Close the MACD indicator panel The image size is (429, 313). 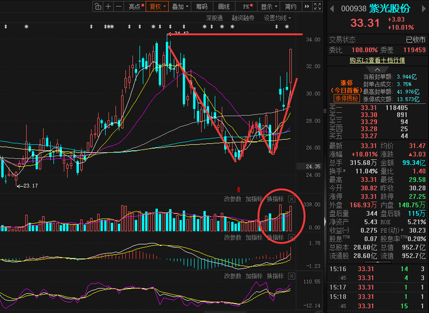click(292, 237)
